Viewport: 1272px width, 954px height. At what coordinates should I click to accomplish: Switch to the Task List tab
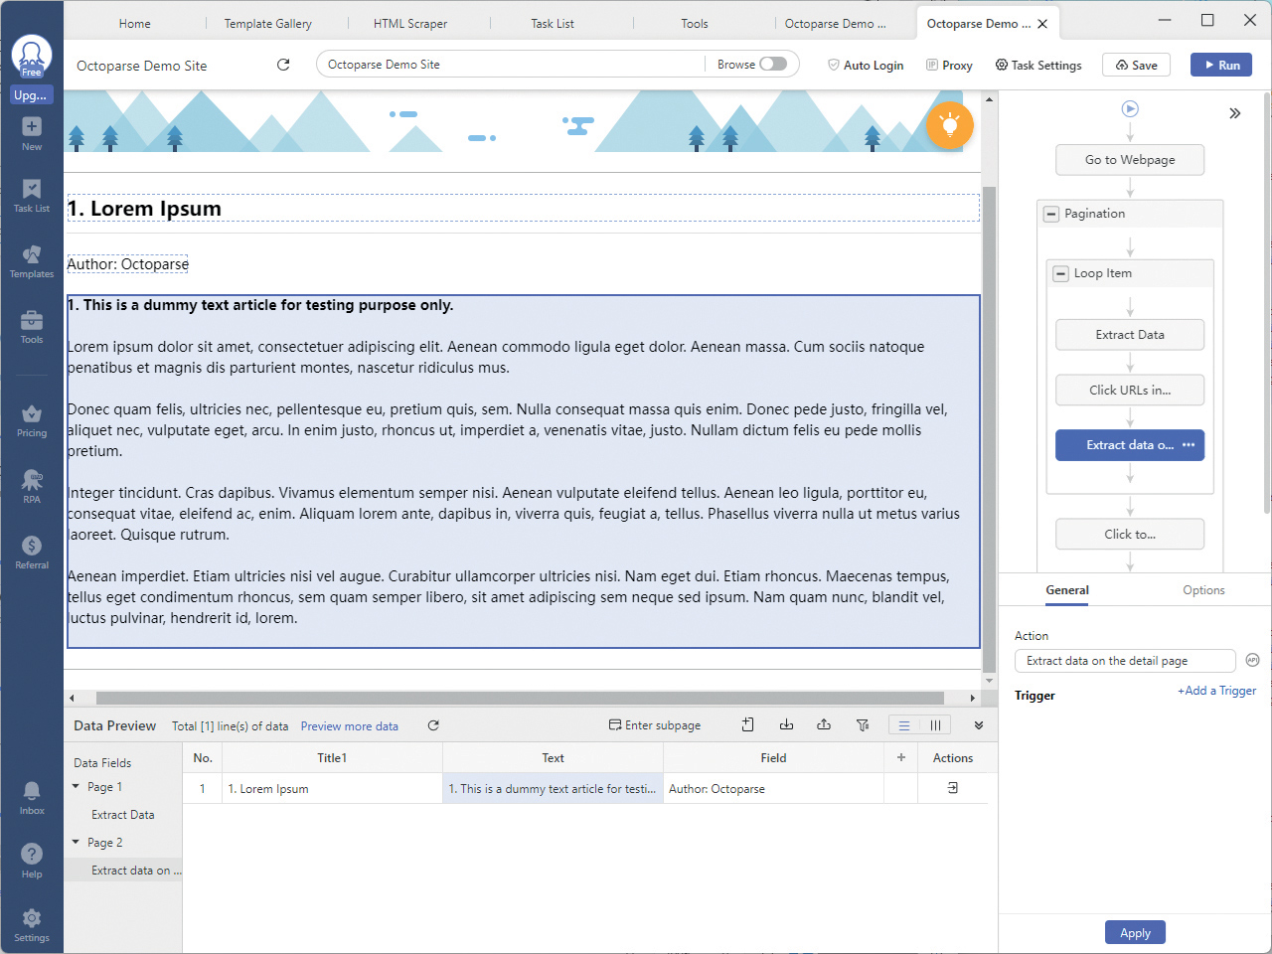click(x=553, y=23)
